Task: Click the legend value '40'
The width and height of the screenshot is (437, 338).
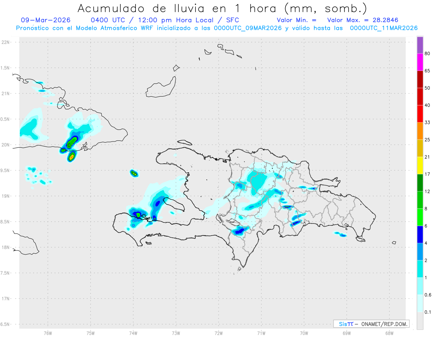Action: (428, 105)
